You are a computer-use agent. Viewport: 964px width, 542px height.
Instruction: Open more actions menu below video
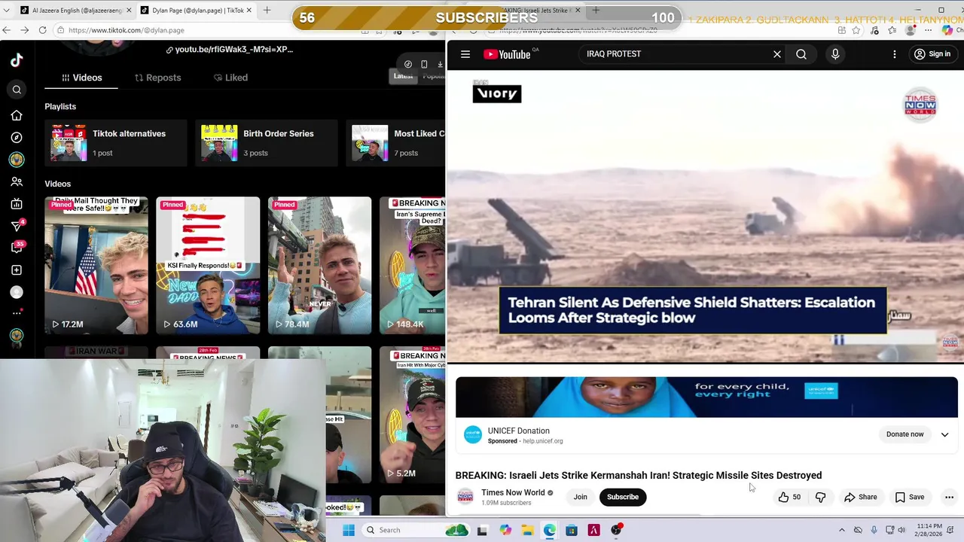949,497
